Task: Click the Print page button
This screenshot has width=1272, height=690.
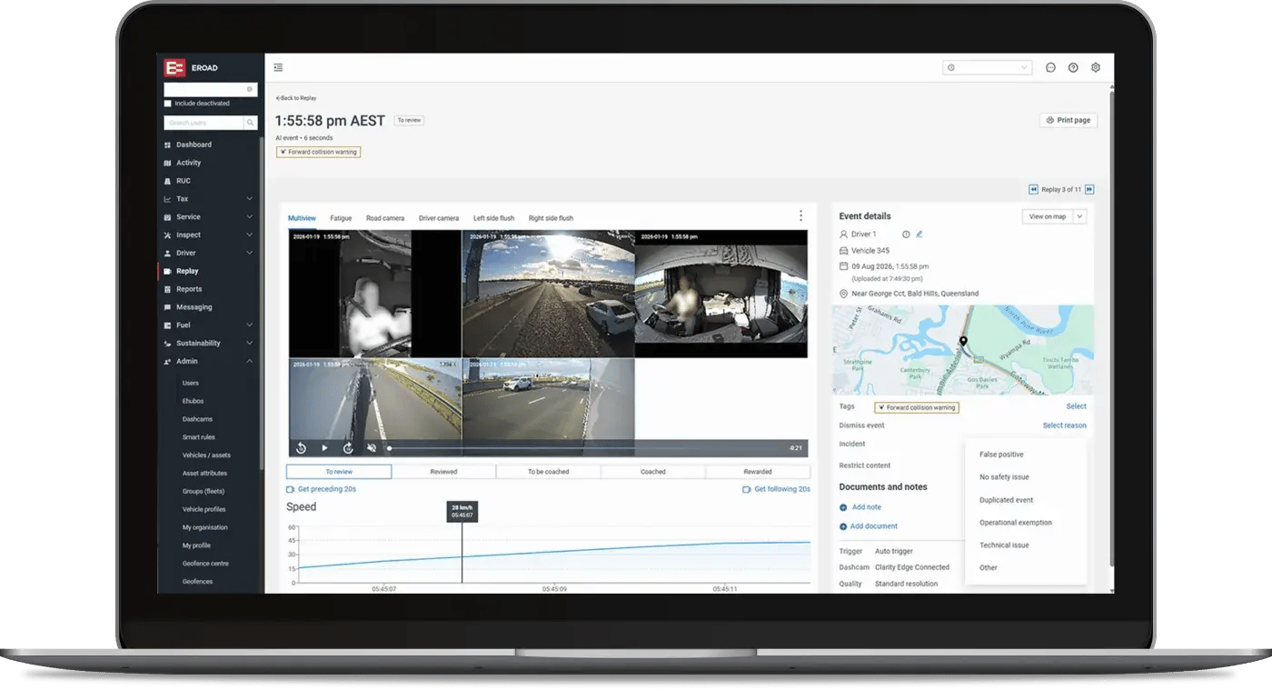Action: (1068, 120)
